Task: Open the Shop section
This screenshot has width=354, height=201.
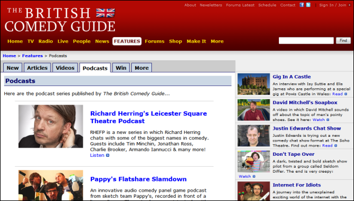Action: [175, 41]
